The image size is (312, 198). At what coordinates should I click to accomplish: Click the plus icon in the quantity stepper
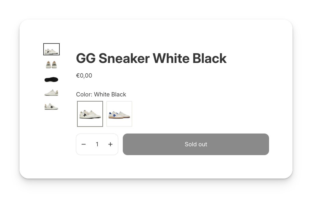tap(110, 144)
